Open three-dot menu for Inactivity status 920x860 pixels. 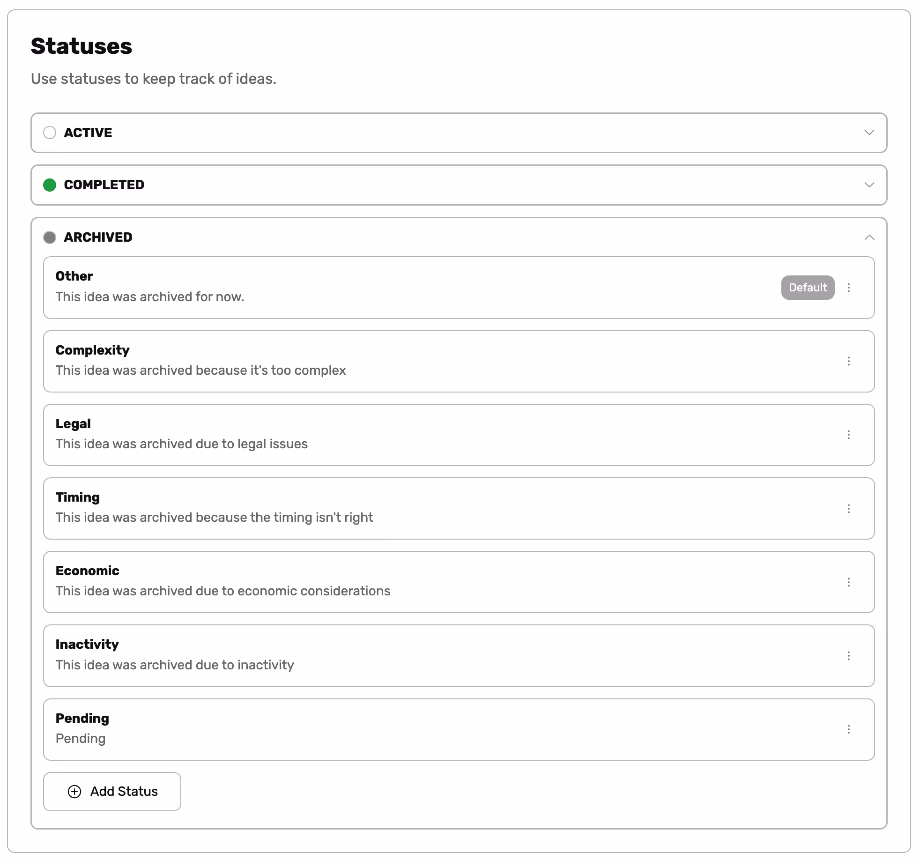click(x=848, y=656)
